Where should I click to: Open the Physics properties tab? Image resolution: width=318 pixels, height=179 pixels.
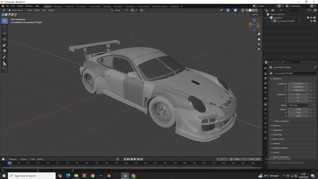click(266, 118)
